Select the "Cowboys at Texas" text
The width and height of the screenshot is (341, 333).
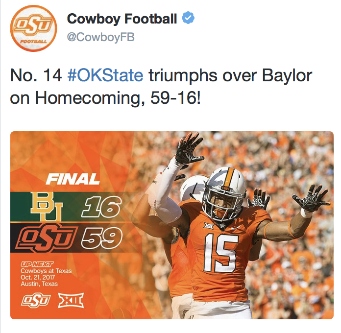(45, 270)
